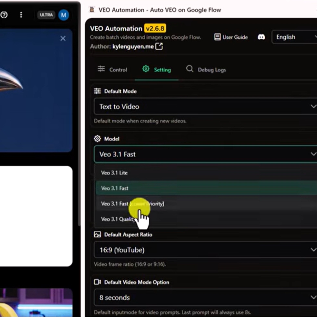Click the VEO Automation extension icon in title
317x317 pixels.
click(x=92, y=10)
